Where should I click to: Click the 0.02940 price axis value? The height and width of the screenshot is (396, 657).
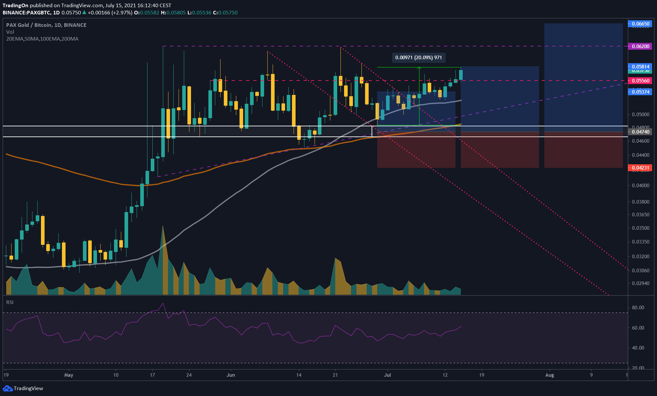pyautogui.click(x=641, y=283)
